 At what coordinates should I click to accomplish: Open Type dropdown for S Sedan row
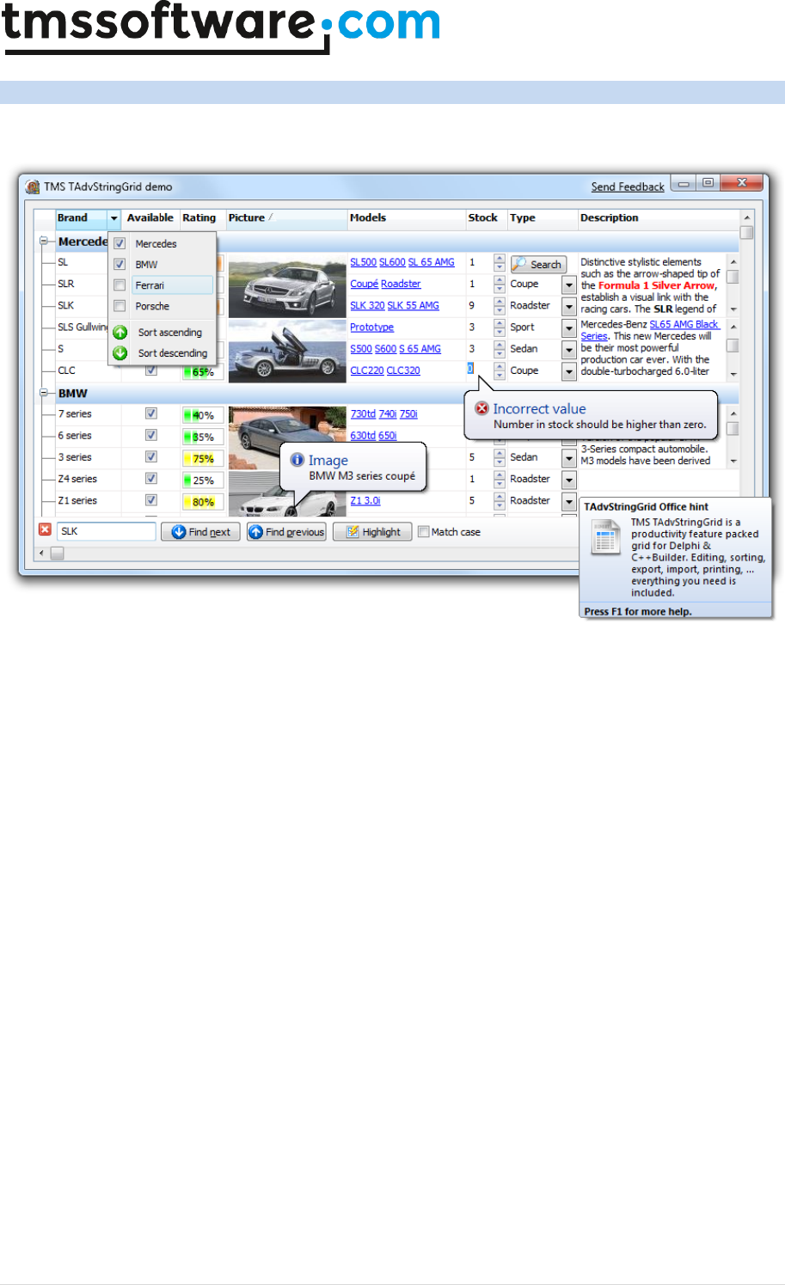(568, 350)
